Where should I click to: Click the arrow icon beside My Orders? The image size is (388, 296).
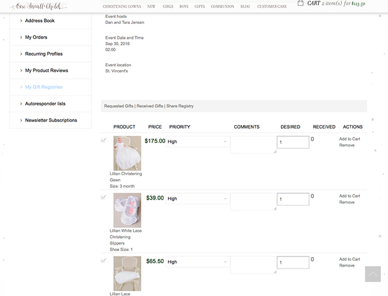coord(21,37)
